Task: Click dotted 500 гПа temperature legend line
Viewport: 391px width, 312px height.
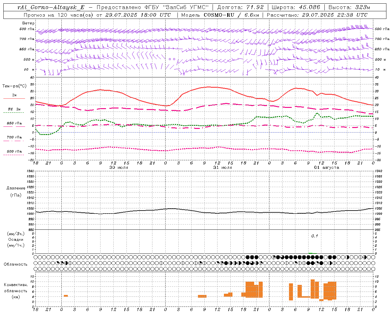Action: [14, 155]
